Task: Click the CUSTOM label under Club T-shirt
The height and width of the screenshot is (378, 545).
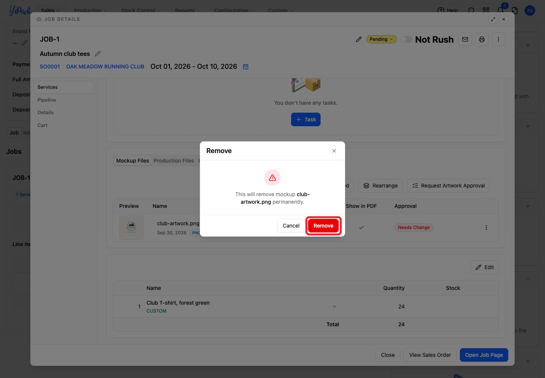Action: [x=156, y=311]
